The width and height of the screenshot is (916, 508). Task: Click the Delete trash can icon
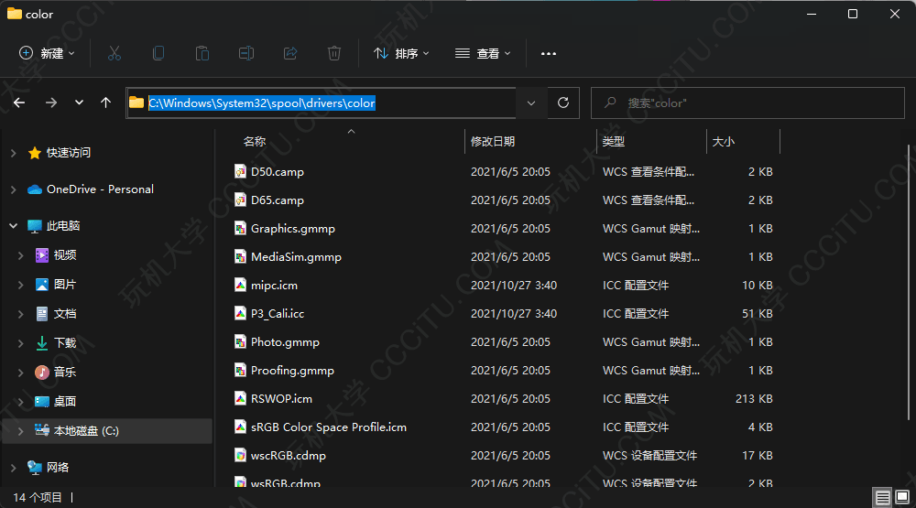(x=334, y=54)
